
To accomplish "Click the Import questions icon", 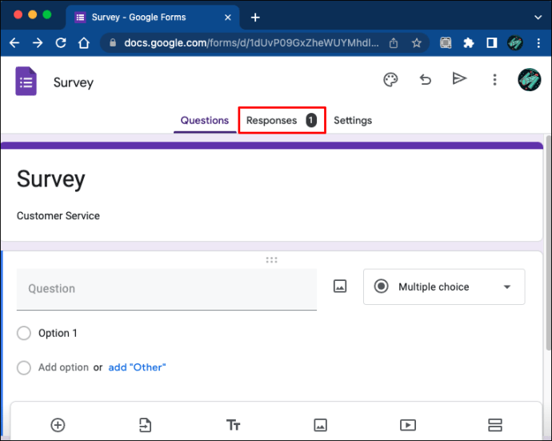I will click(x=145, y=425).
